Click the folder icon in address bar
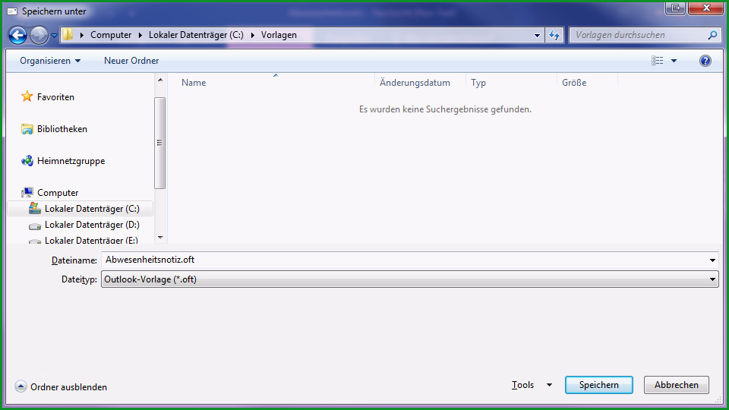This screenshot has width=729, height=410. tap(68, 34)
